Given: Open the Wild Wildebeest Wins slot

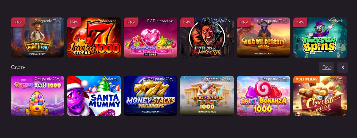Looking at the screenshot, I should tap(264, 37).
